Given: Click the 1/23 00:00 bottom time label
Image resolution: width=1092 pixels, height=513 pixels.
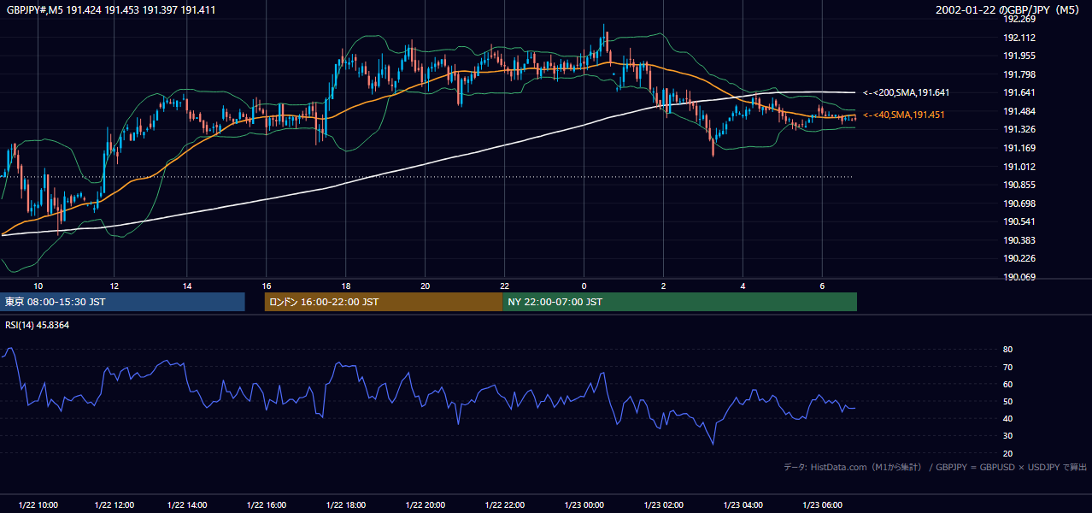Looking at the screenshot, I should coord(584,505).
